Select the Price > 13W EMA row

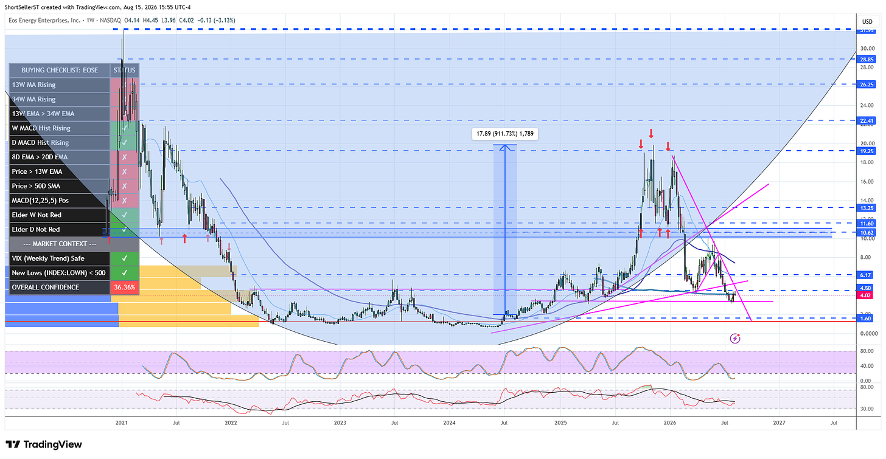click(74, 171)
